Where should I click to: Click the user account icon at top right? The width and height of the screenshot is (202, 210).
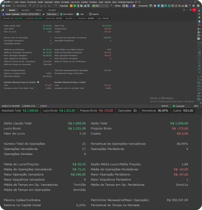(x=198, y=6)
